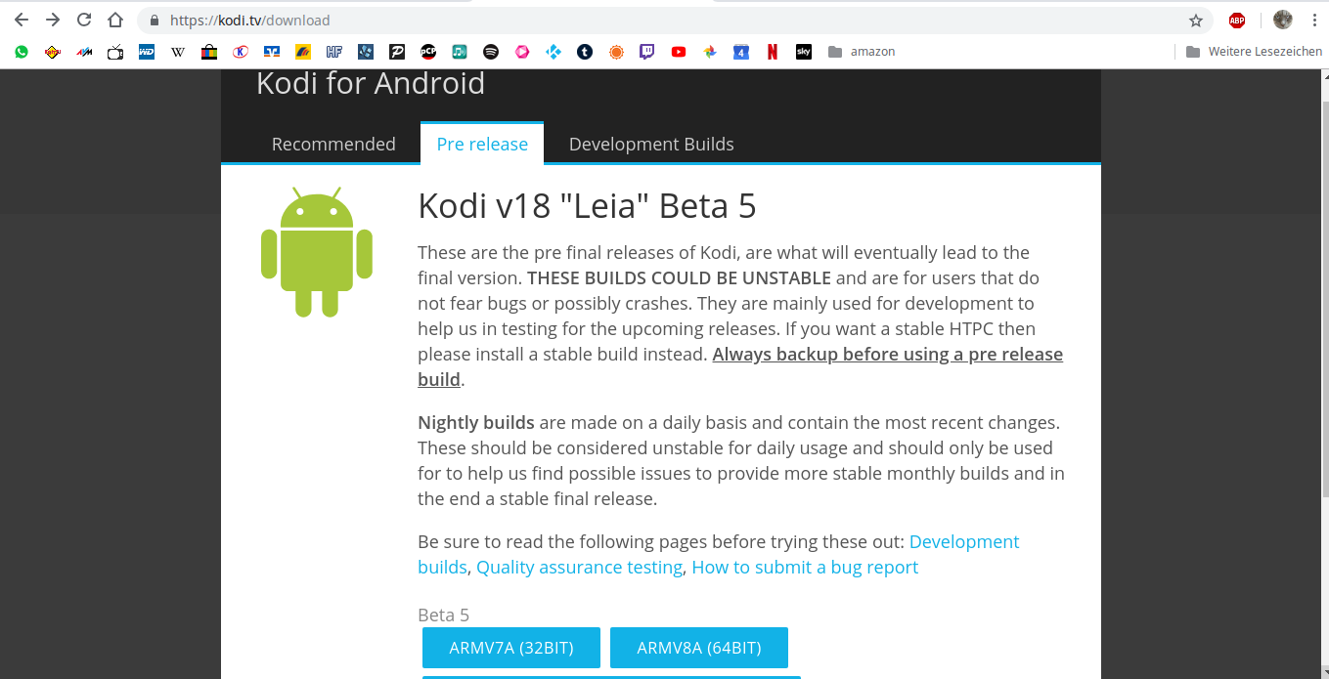The image size is (1329, 679).
Task: Open the Wikipedia bookmark icon
Action: click(x=178, y=52)
